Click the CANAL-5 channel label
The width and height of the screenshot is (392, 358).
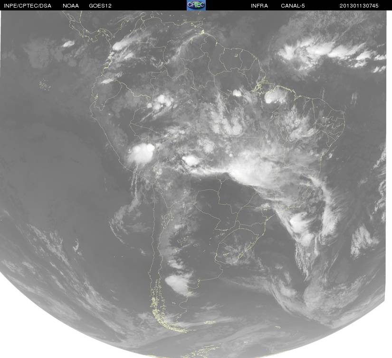pos(293,6)
